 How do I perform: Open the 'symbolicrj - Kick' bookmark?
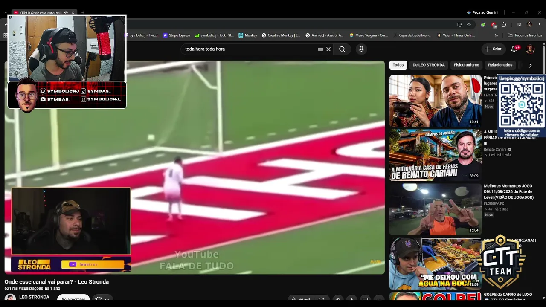tap(214, 35)
